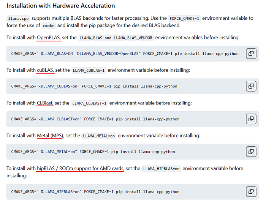266x204 pixels.
Task: Click the -DLLAMA_METAL=on command text
Action: point(57,152)
